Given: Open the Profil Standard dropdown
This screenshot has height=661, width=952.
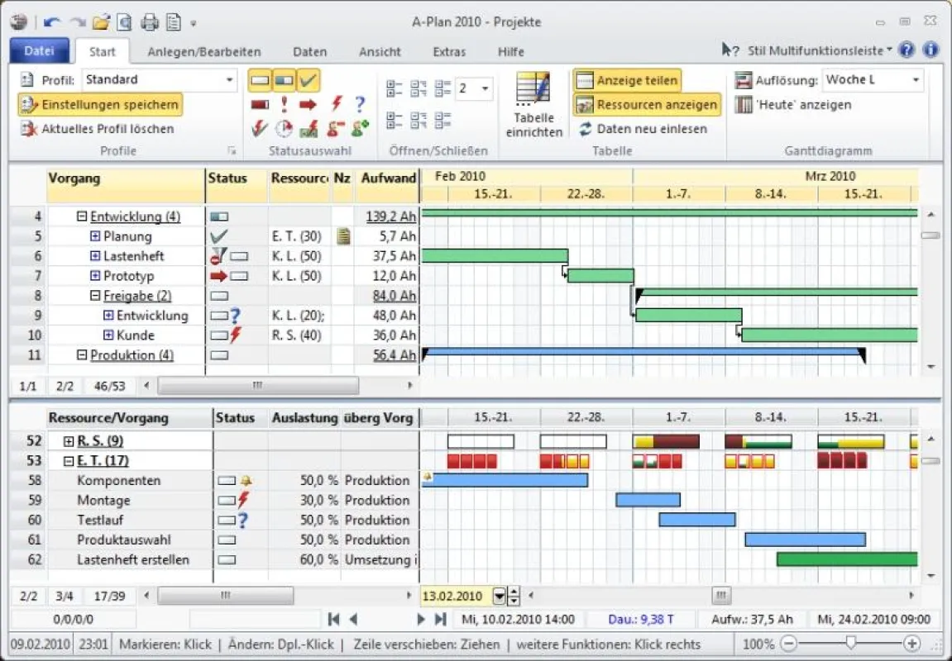Looking at the screenshot, I should (229, 80).
